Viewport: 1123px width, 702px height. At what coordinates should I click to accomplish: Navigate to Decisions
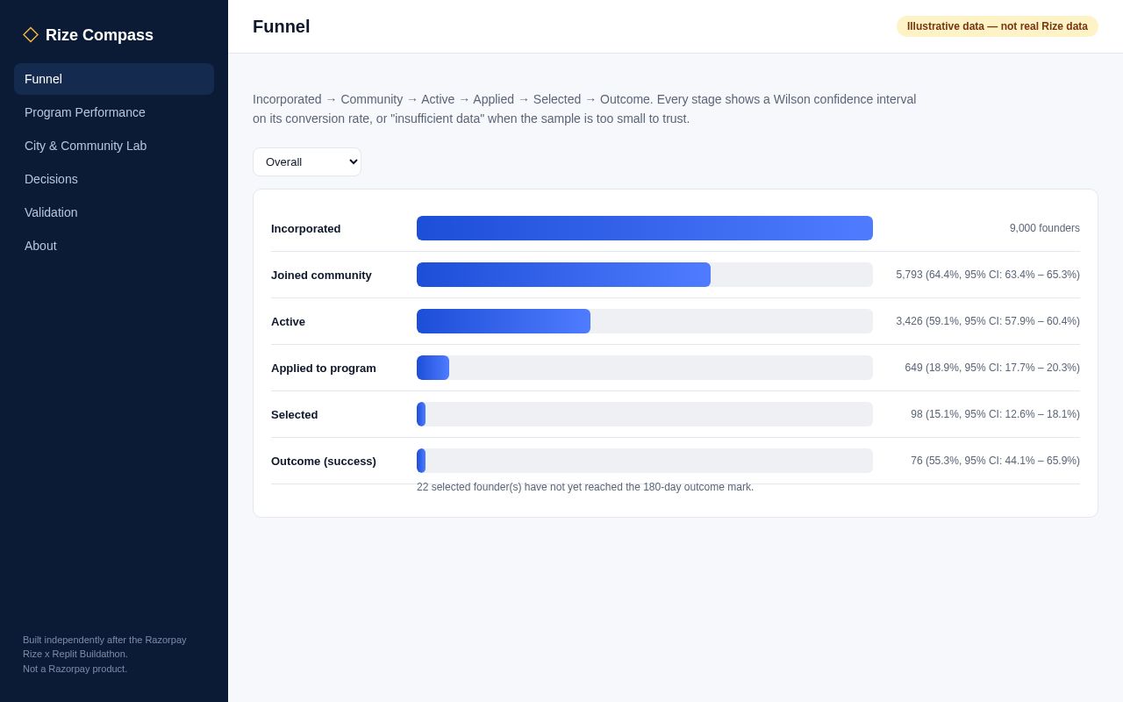pyautogui.click(x=114, y=179)
